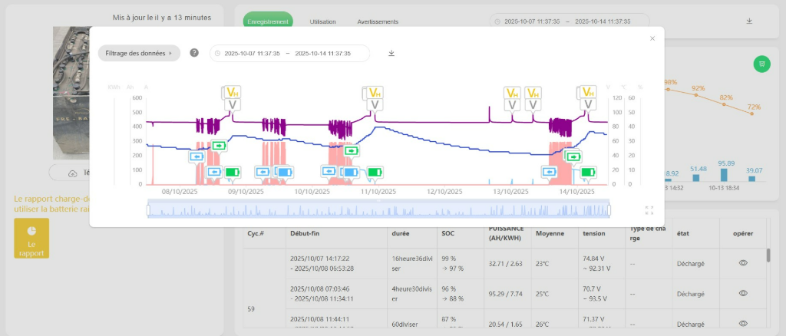The image size is (786, 336).
Task: Click the green round cart icon
Action: [x=761, y=64]
